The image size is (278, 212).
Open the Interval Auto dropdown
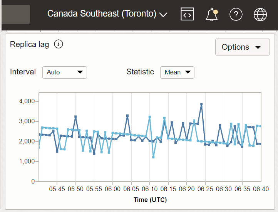click(x=65, y=72)
